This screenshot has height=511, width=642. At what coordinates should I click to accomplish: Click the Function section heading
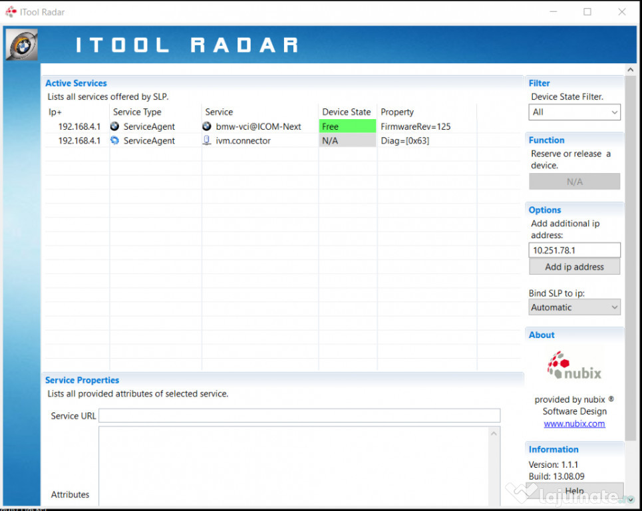(546, 140)
